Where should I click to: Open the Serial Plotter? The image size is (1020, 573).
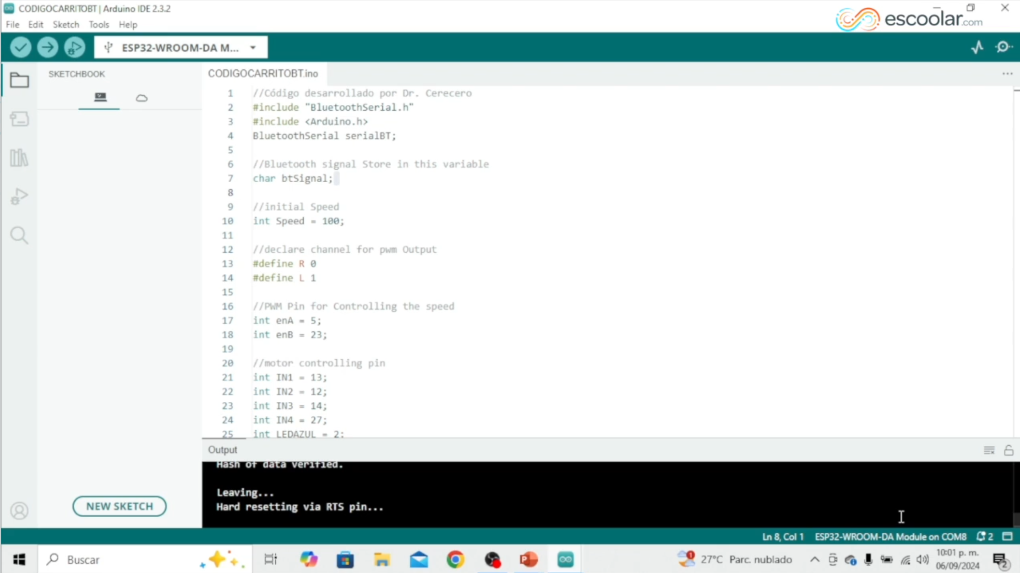977,47
